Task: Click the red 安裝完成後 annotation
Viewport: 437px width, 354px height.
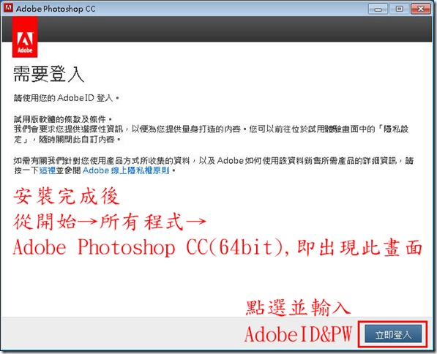Action: pyautogui.click(x=67, y=196)
